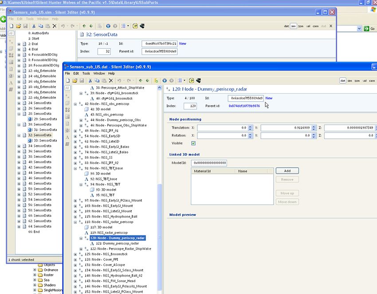
Task: Click Cut scissors icon in .dat window toolbar
Action: pyautogui.click(x=90, y=81)
